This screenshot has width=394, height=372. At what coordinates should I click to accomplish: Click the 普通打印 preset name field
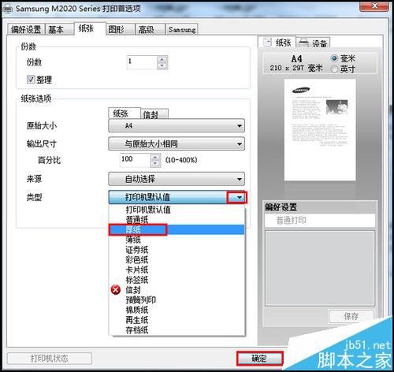point(320,221)
